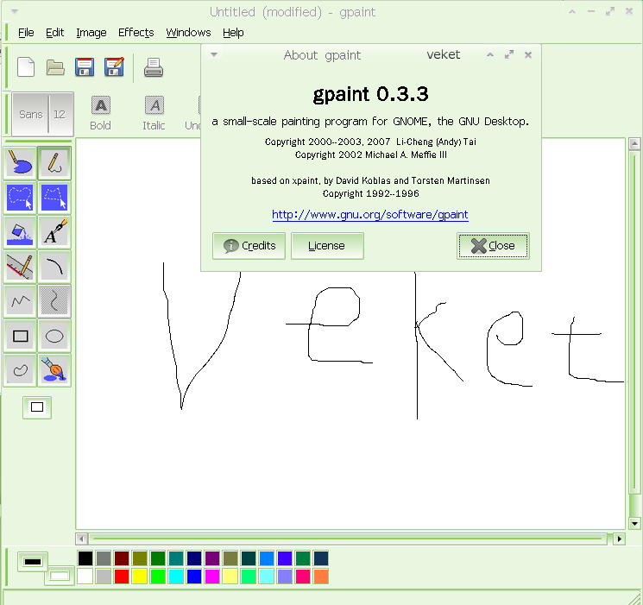This screenshot has height=605, width=643.
Task: Click the vertical scrollbar up arrow
Action: pos(634,143)
